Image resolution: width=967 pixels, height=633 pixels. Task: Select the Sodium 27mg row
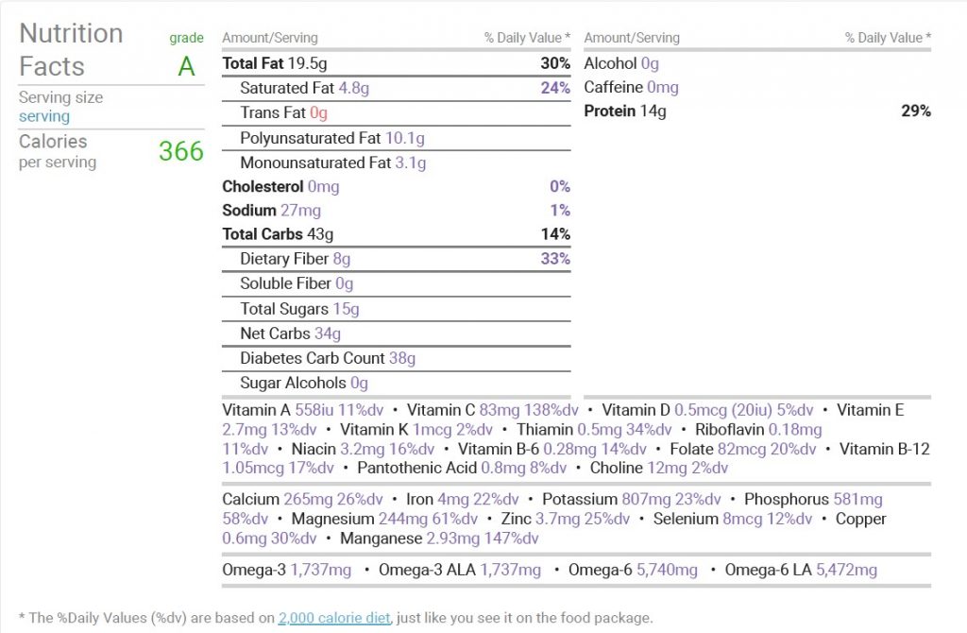click(396, 211)
